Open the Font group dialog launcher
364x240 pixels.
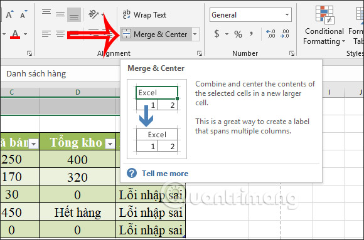click(x=29, y=53)
